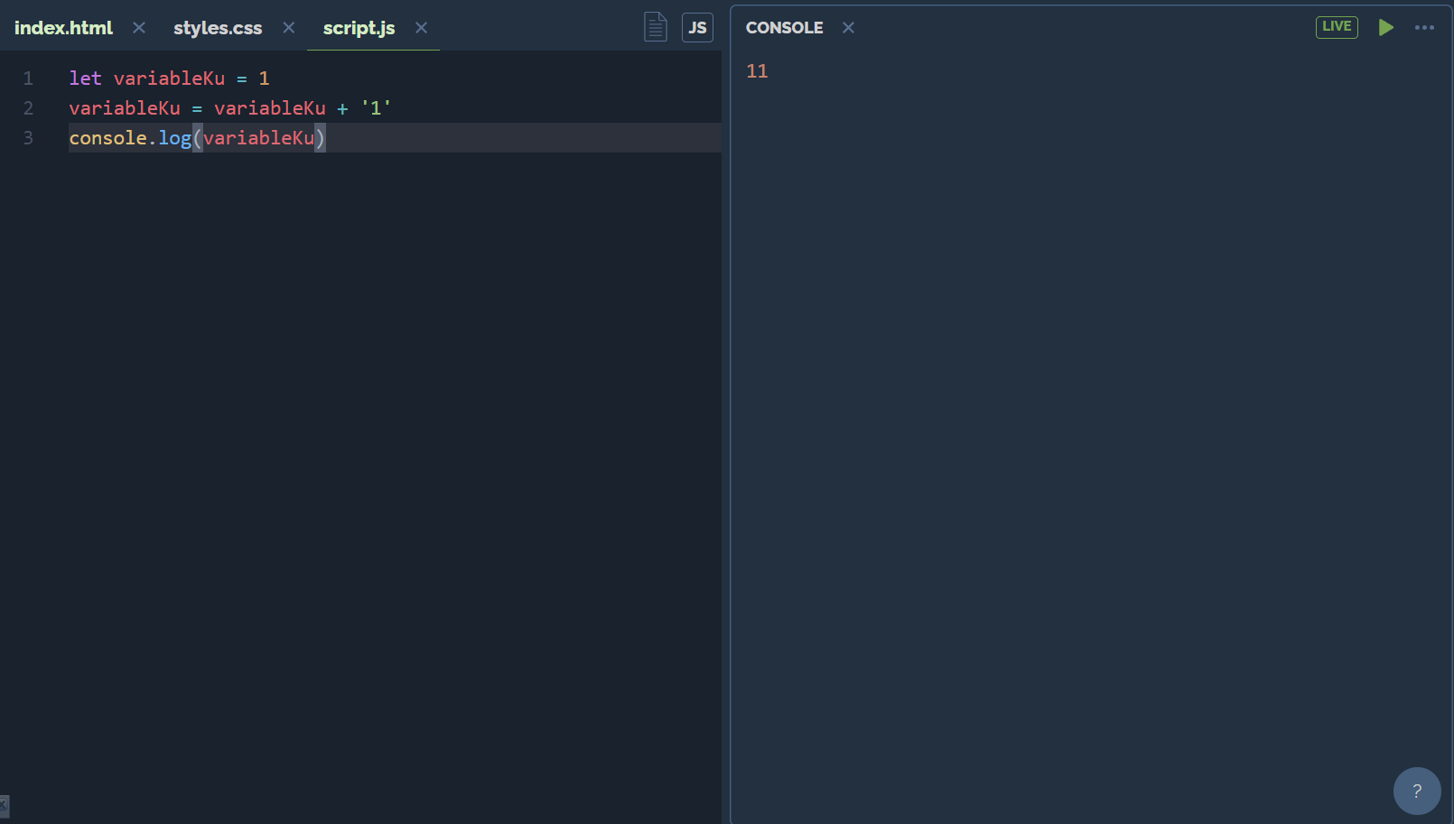Click line number 1 in the editor gutter
This screenshot has width=1454, height=824.
click(28, 78)
